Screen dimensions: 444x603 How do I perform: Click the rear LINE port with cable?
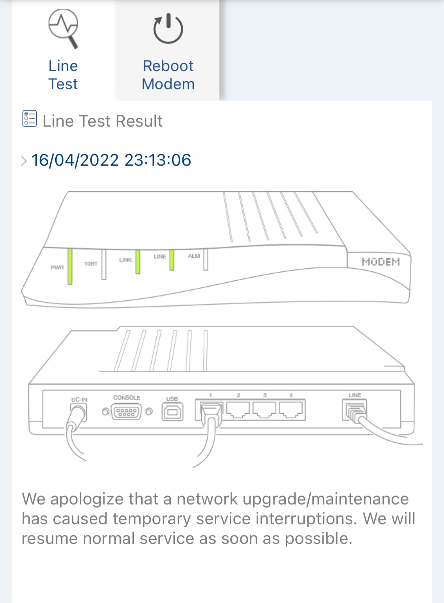(354, 410)
